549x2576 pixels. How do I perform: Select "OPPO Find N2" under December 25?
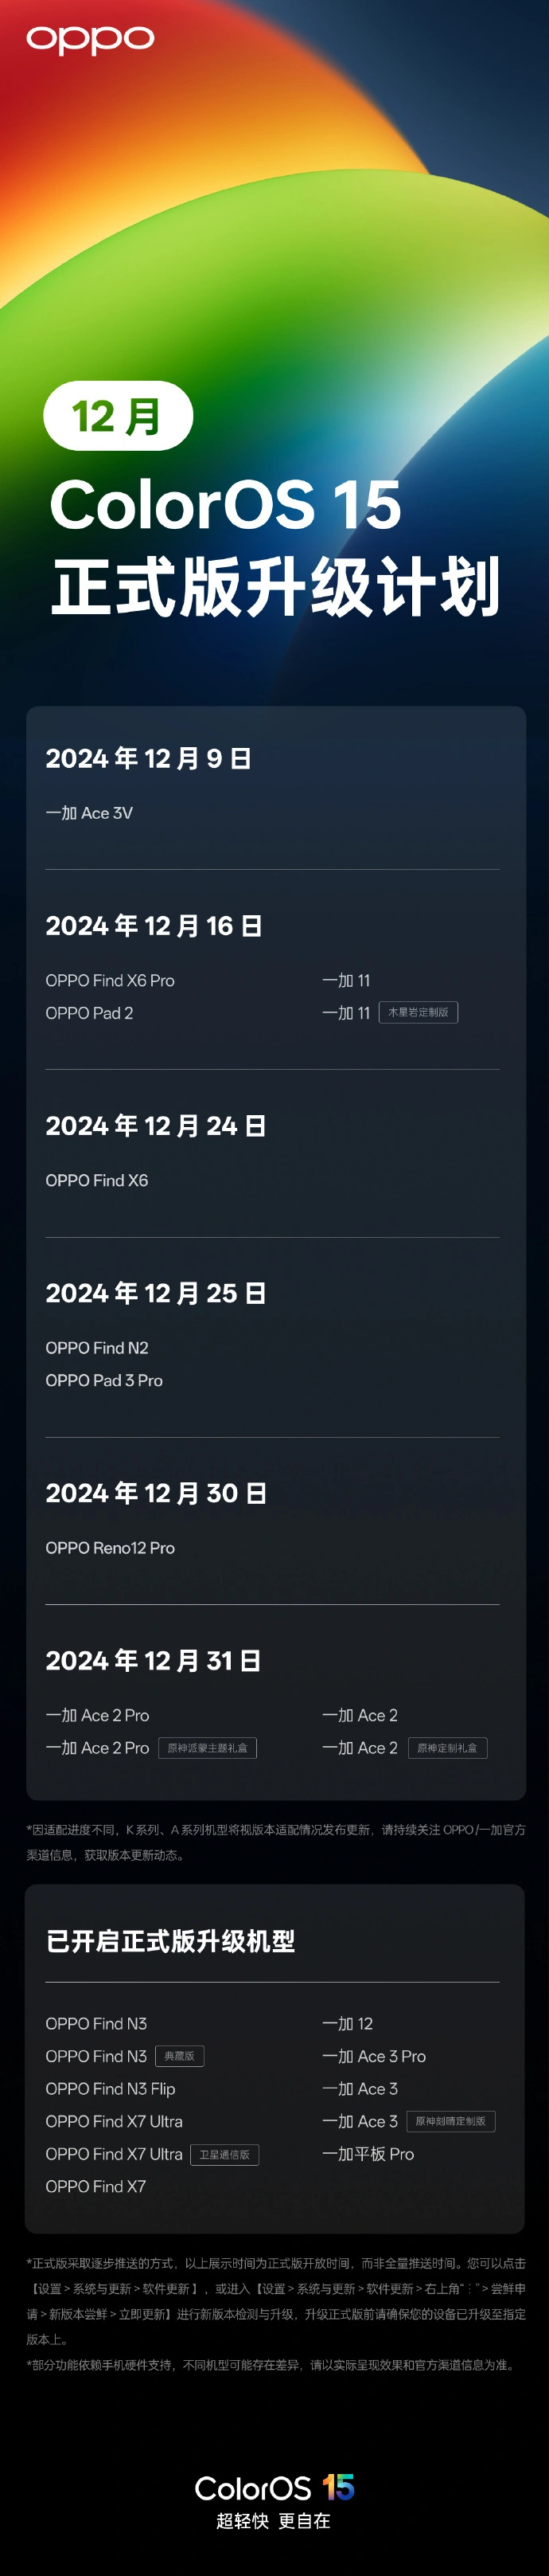(x=97, y=1348)
